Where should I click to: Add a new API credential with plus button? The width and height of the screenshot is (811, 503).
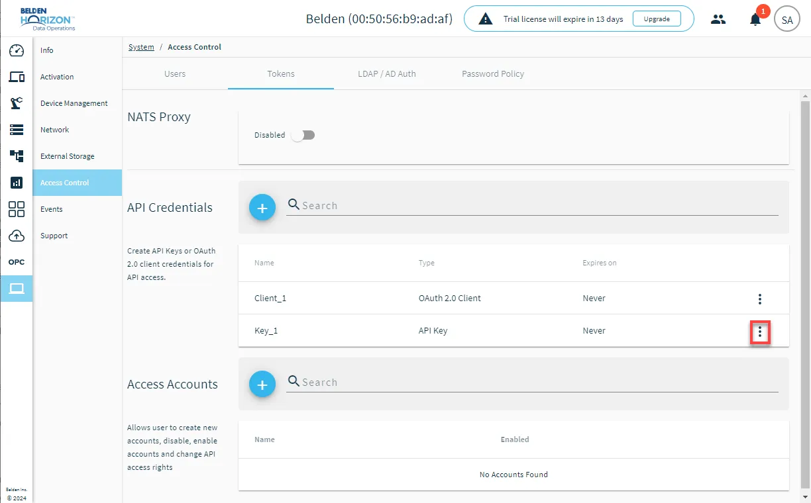pos(262,208)
